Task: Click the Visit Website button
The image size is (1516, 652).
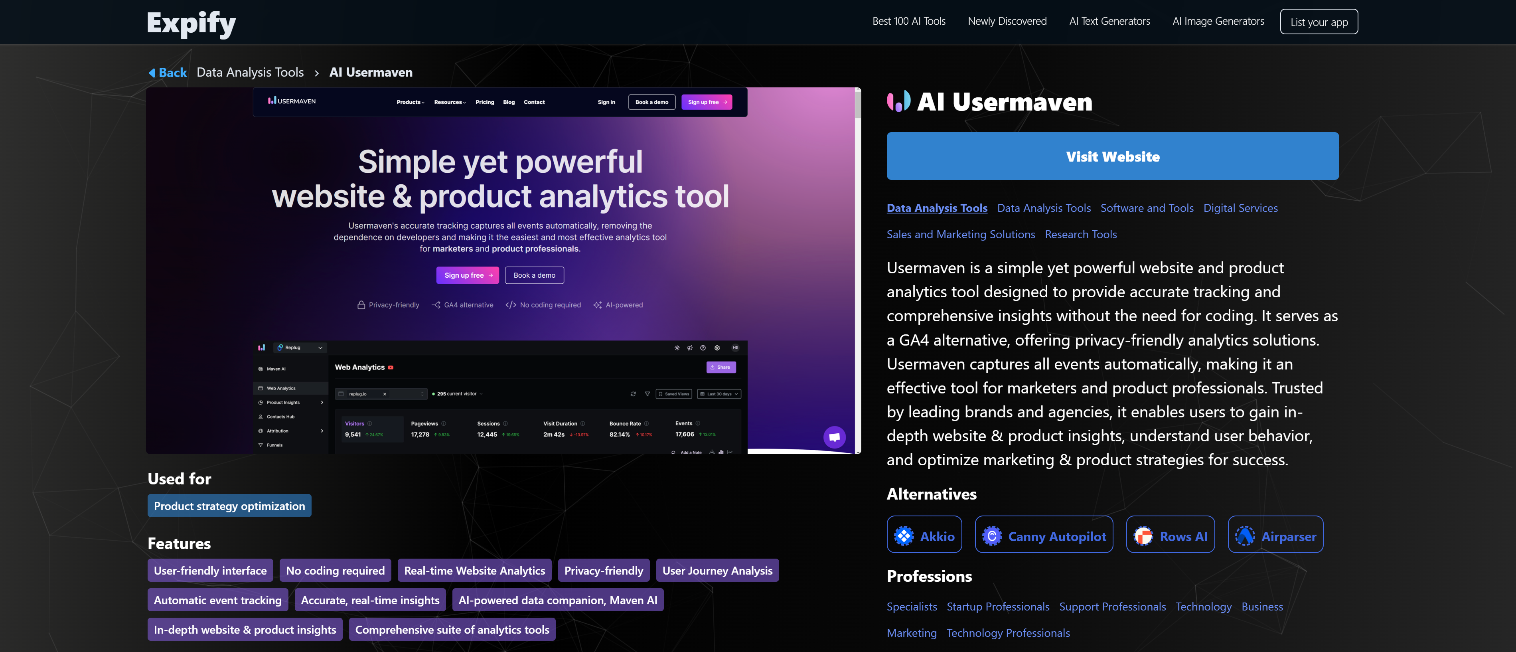Action: [x=1112, y=156]
